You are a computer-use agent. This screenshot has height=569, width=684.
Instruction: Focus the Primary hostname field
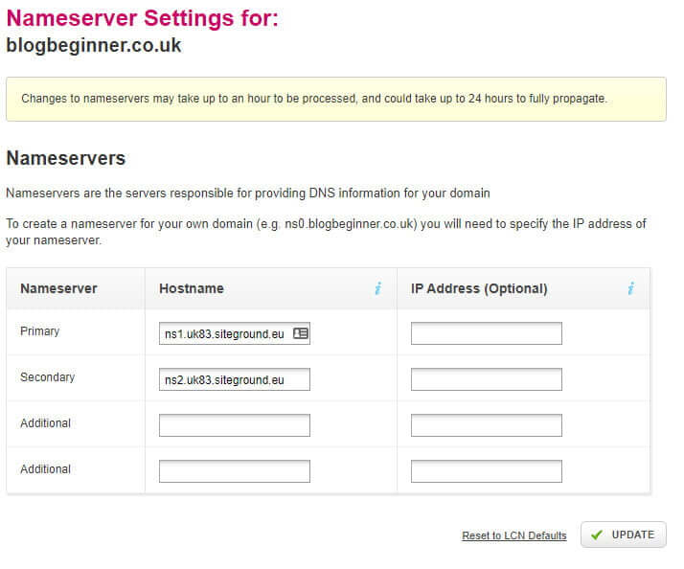(235, 333)
